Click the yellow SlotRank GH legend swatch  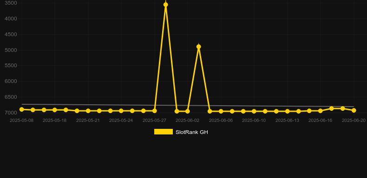tap(164, 132)
